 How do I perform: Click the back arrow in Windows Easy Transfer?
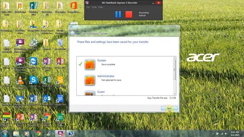tap(72, 33)
